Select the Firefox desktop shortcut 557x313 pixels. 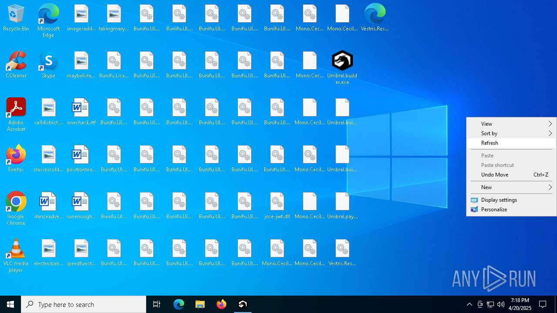(16, 158)
